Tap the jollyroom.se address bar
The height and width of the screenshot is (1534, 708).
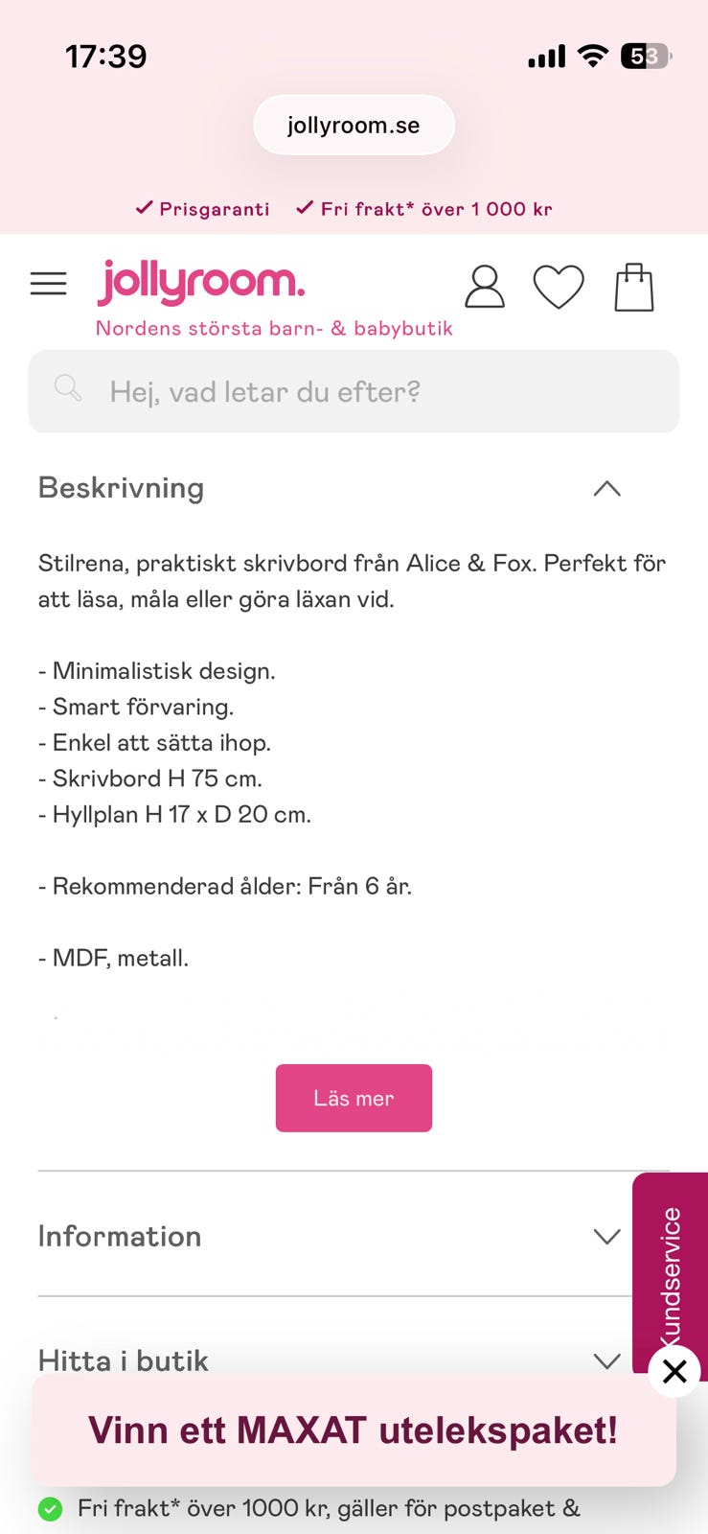point(354,126)
